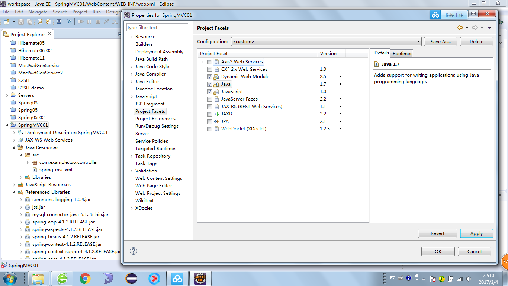Check the WebDoclet (XDoclet) facet
This screenshot has height=286, width=508.
tap(210, 129)
